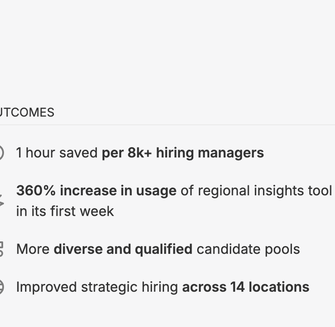This screenshot has width=335, height=327.
Task: Click the clock icon beside '1 hour saved'
Action: click(2, 153)
